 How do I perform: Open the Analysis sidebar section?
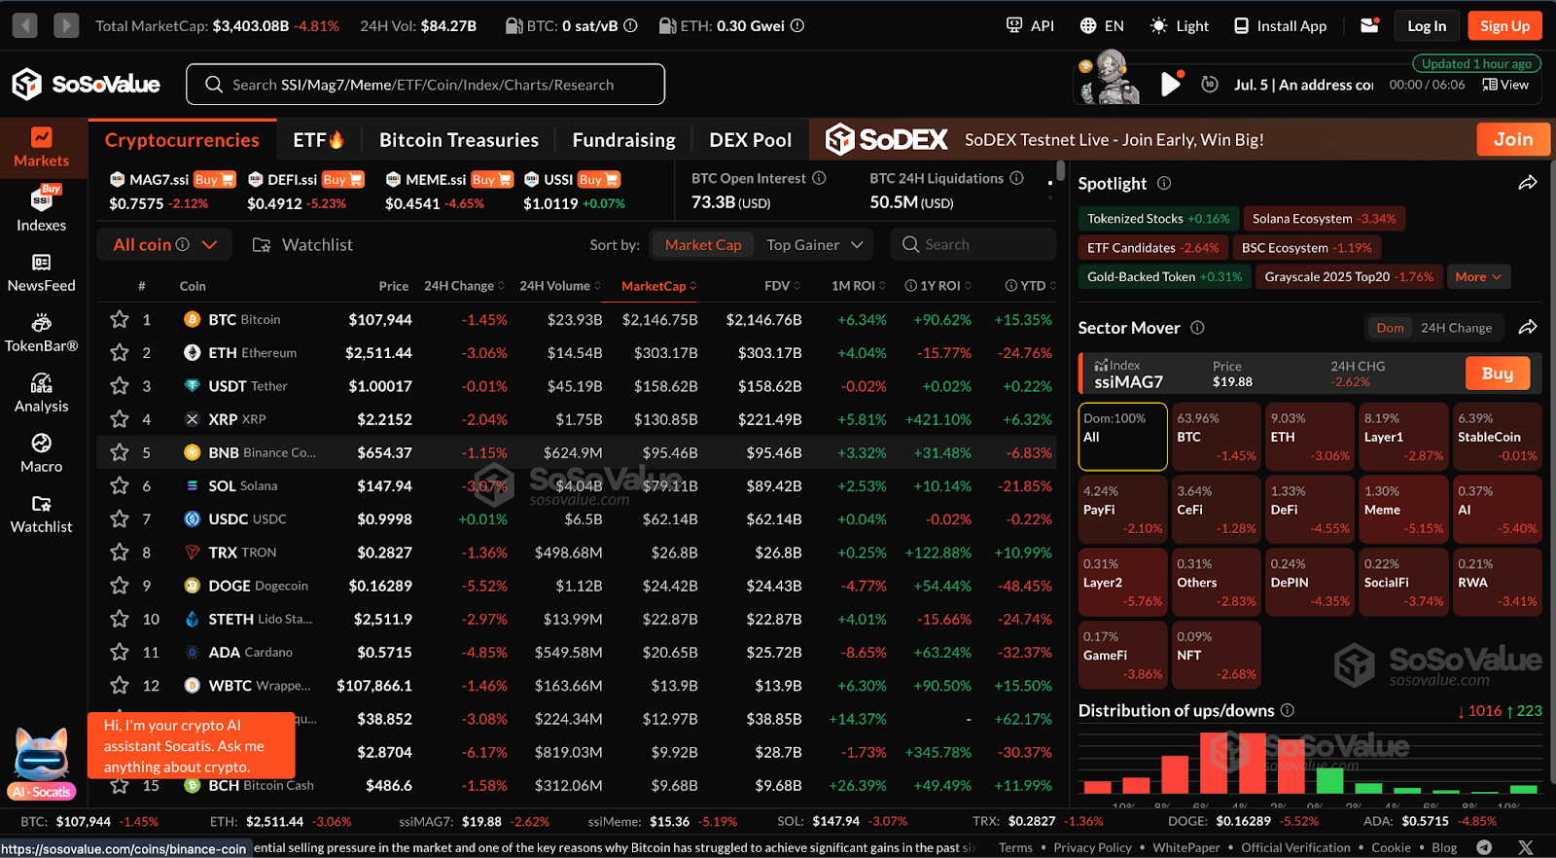[x=41, y=393]
